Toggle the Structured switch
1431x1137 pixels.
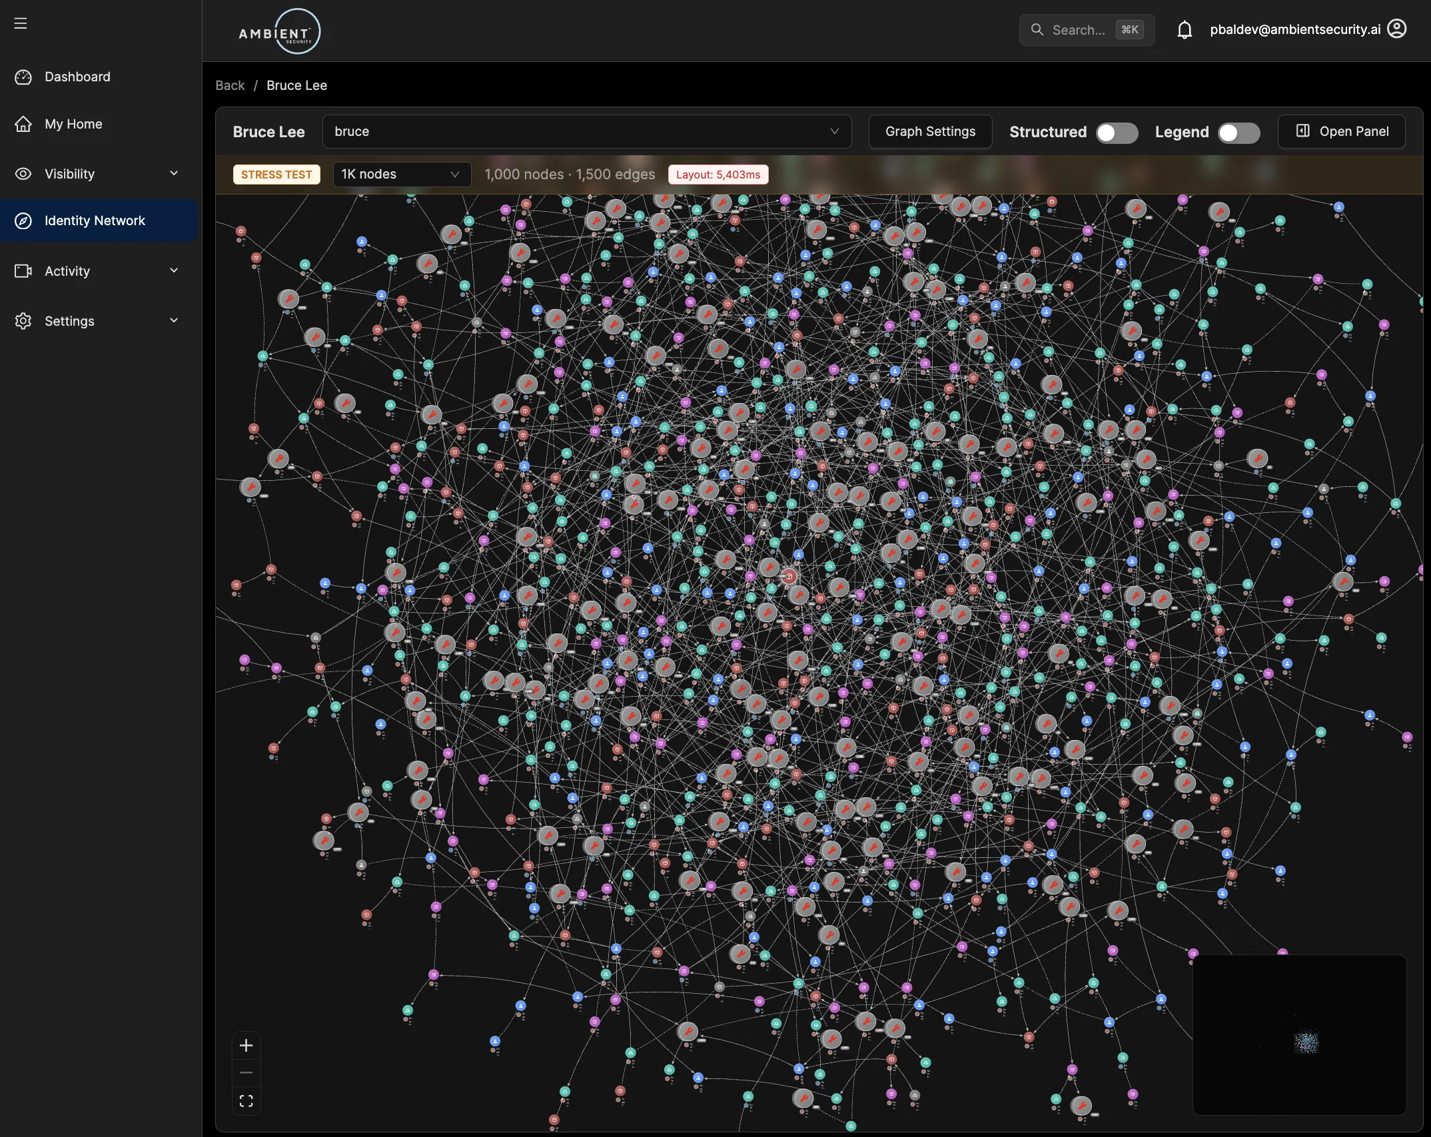pyautogui.click(x=1117, y=133)
